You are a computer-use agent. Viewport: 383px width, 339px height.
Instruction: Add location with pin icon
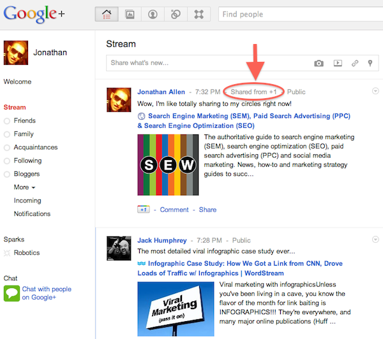(x=370, y=63)
